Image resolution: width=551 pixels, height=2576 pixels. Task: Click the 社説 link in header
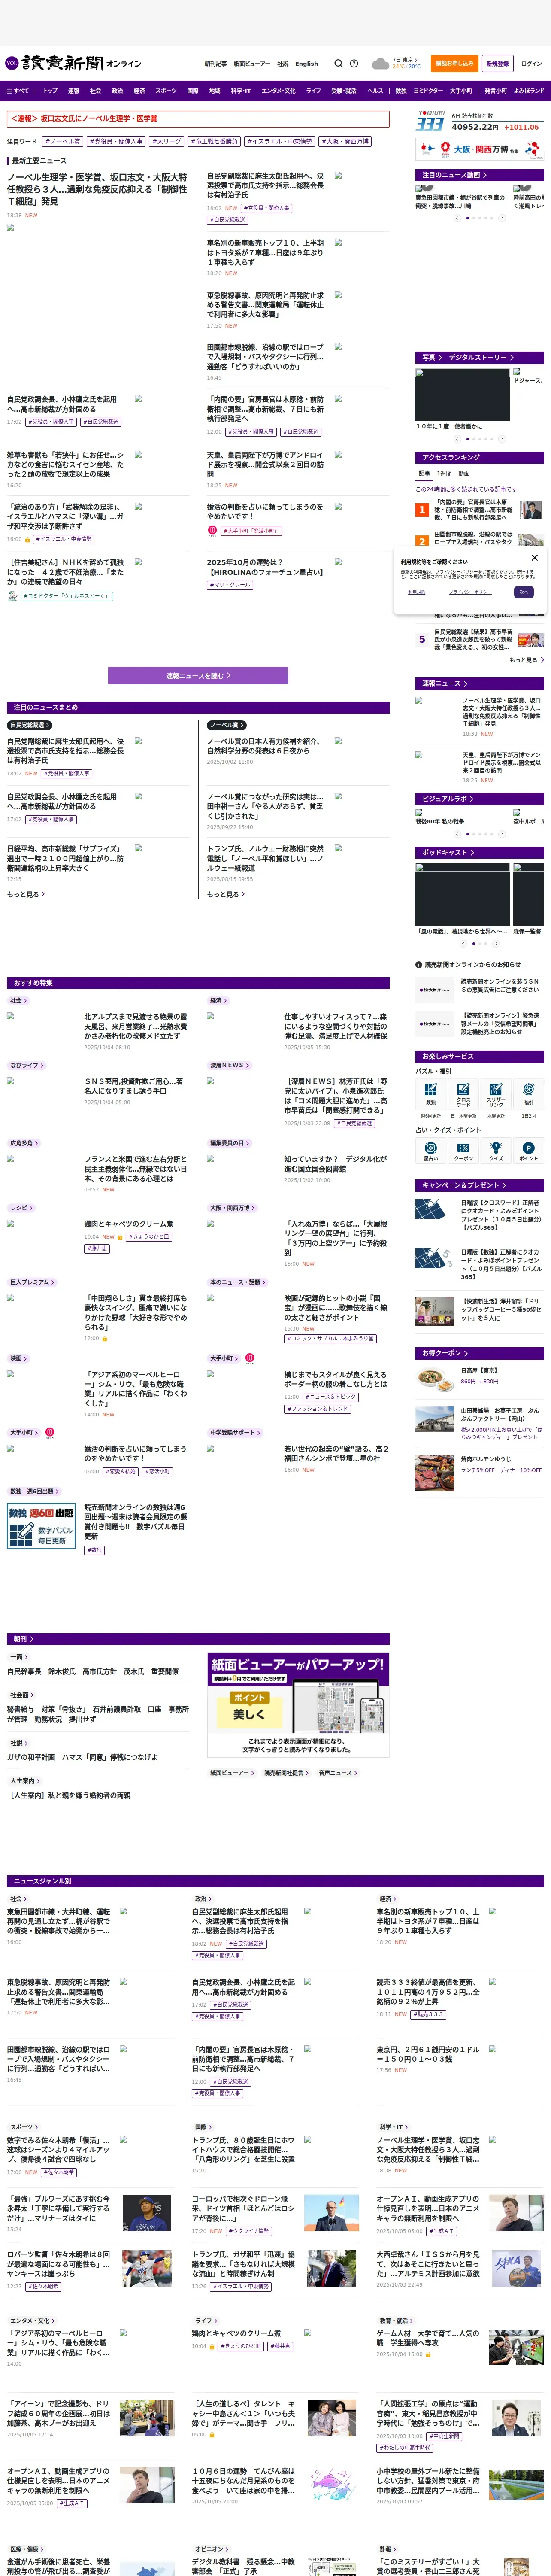(x=283, y=63)
